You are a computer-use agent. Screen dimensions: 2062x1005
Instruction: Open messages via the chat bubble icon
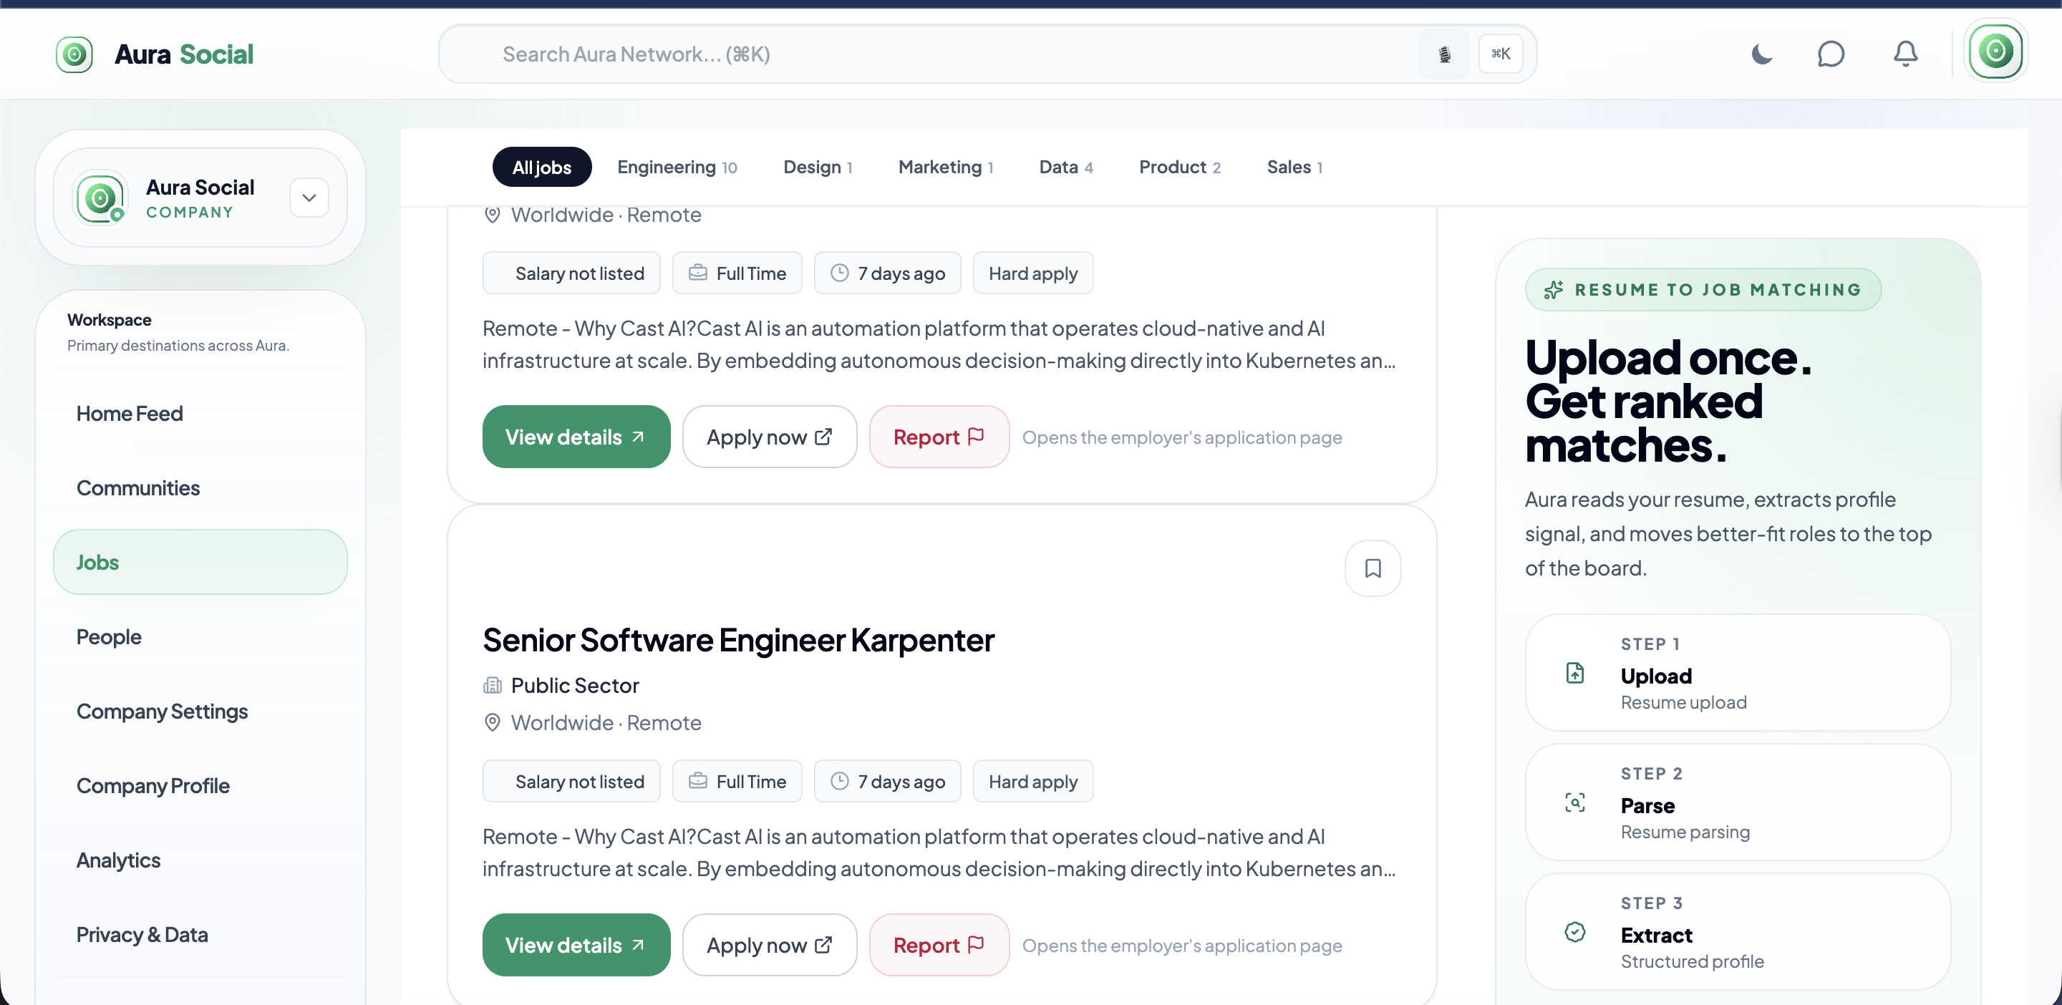pyautogui.click(x=1831, y=54)
